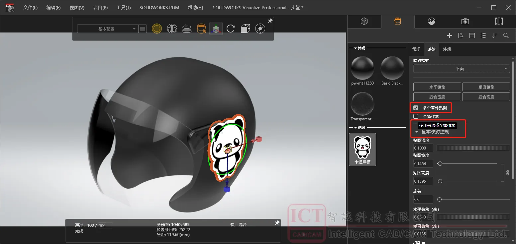This screenshot has height=244, width=516.
Task: Click the 贴图深度 scrub bar
Action: pos(473,148)
